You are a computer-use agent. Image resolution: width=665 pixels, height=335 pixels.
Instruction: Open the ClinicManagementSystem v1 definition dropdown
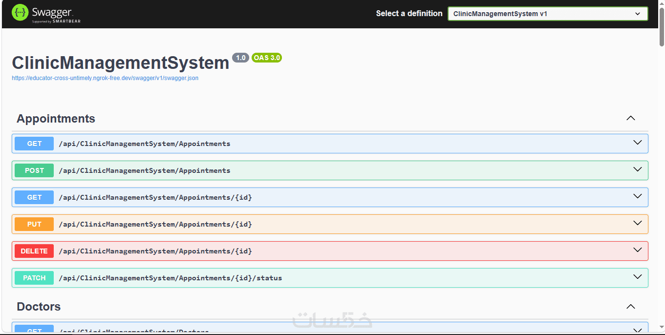click(x=548, y=14)
